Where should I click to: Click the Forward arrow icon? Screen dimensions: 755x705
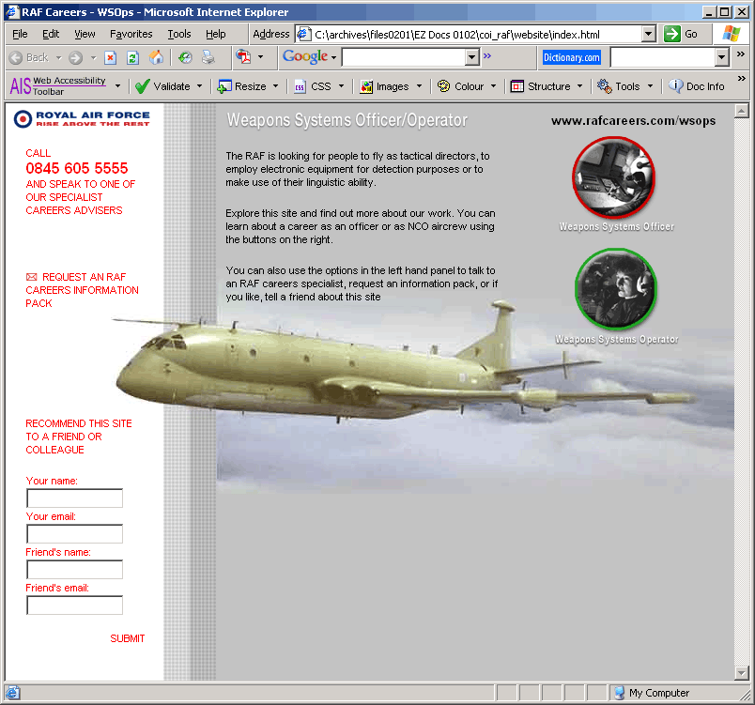(76, 58)
